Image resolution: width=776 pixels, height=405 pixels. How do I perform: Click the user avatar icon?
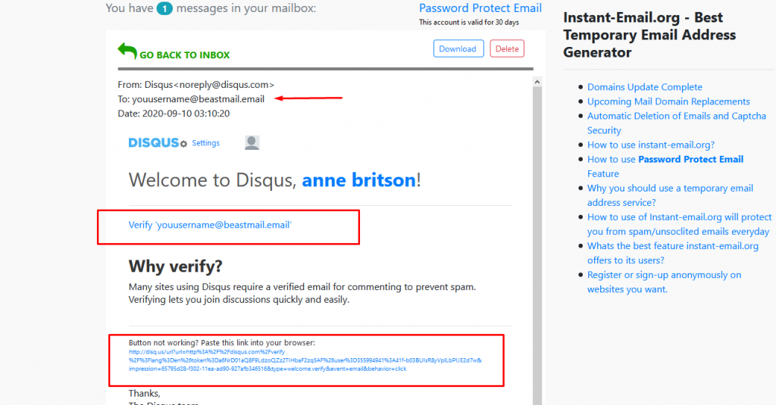click(x=252, y=142)
